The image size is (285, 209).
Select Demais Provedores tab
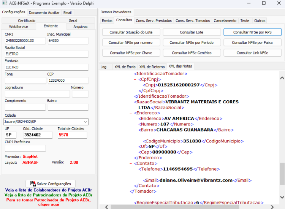point(116,12)
